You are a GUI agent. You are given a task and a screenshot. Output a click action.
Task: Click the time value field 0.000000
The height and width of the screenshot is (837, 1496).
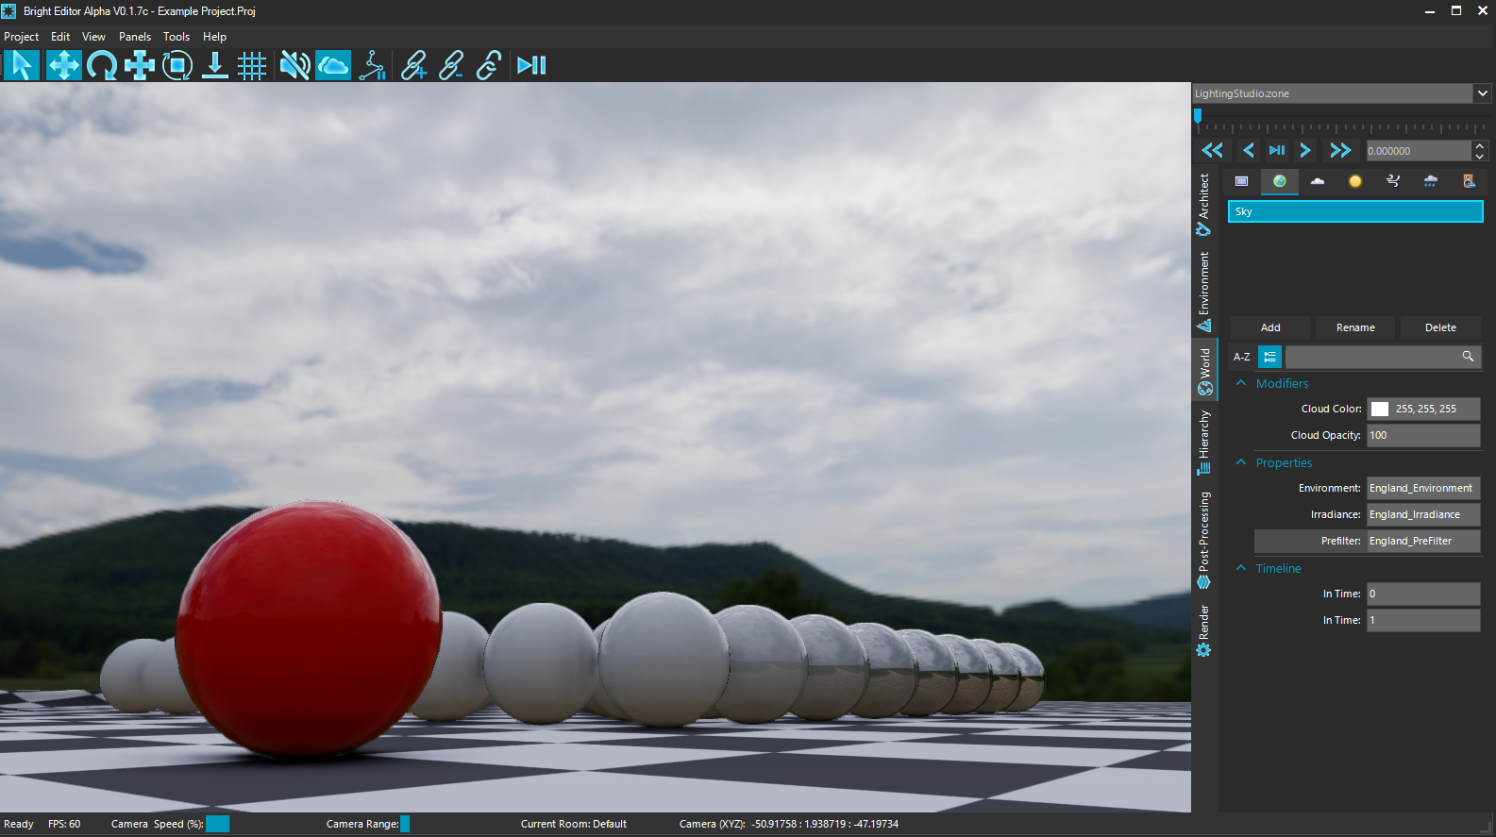[1418, 151]
